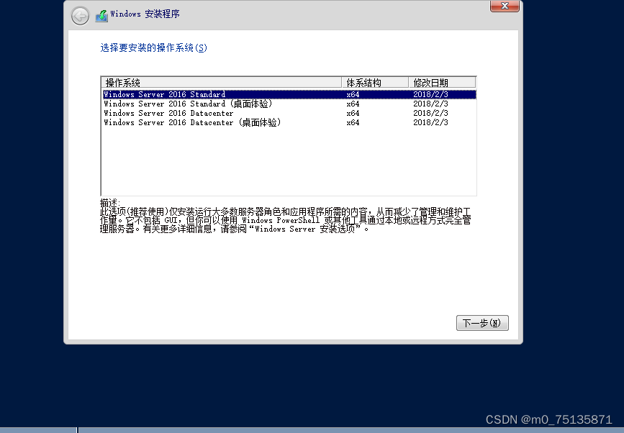Image resolution: width=624 pixels, height=433 pixels.
Task: Click the Windows 安装程序 title text
Action: pos(145,14)
